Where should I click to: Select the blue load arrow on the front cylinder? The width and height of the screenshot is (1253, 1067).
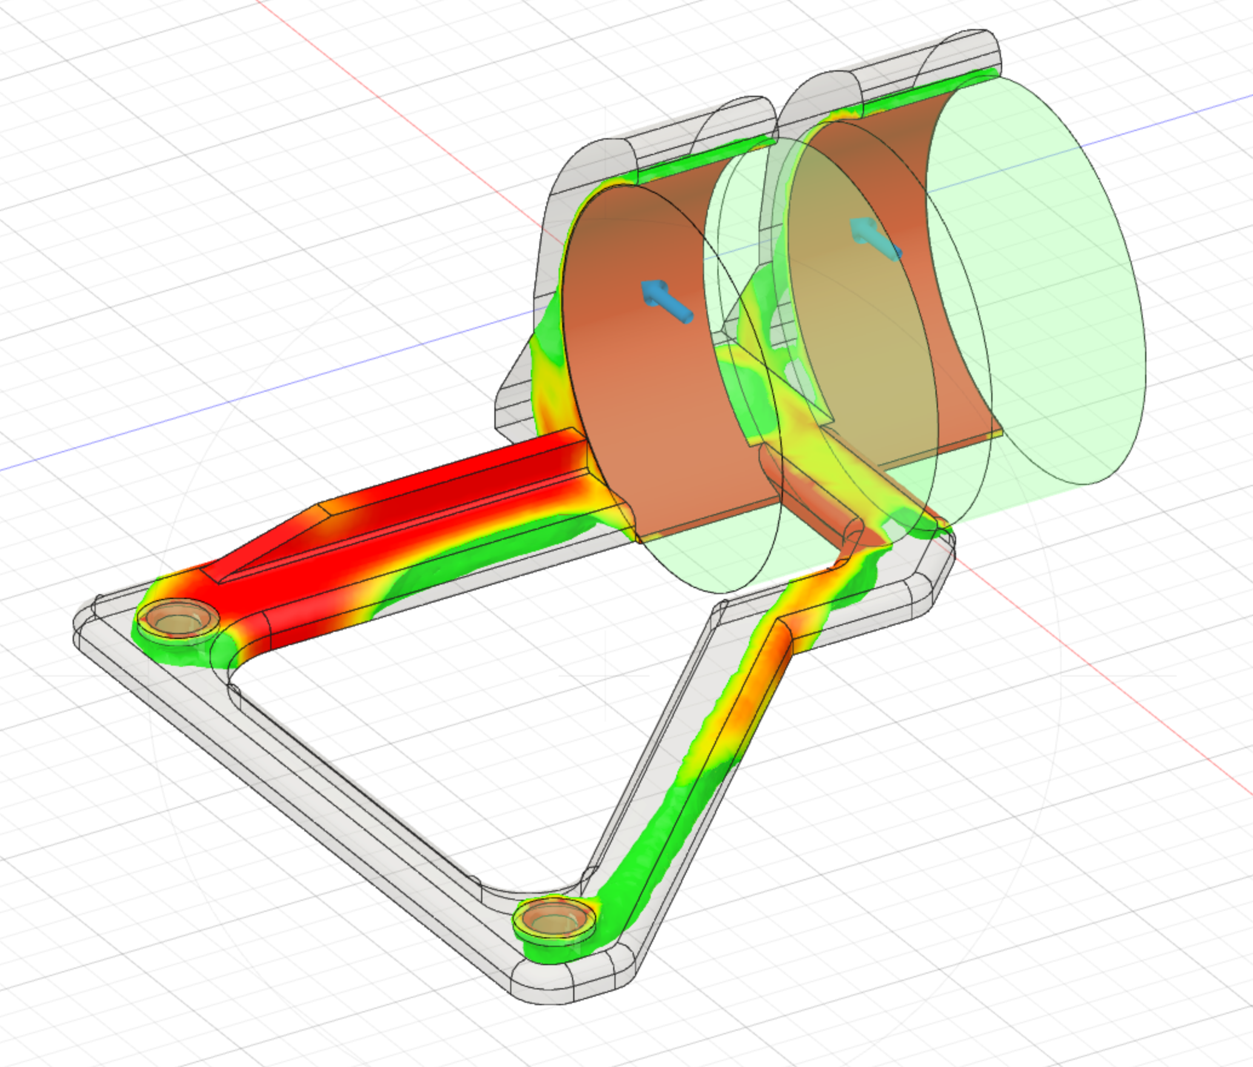click(x=666, y=301)
